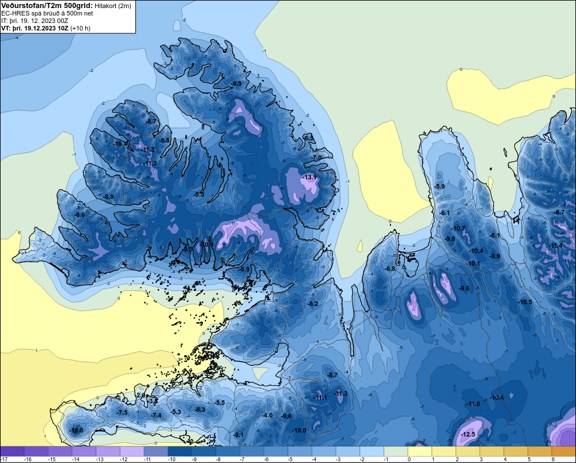Image resolution: width=576 pixels, height=463 pixels.
Task: Click the legend swatch between -6 and -5
Action: pos(276,451)
